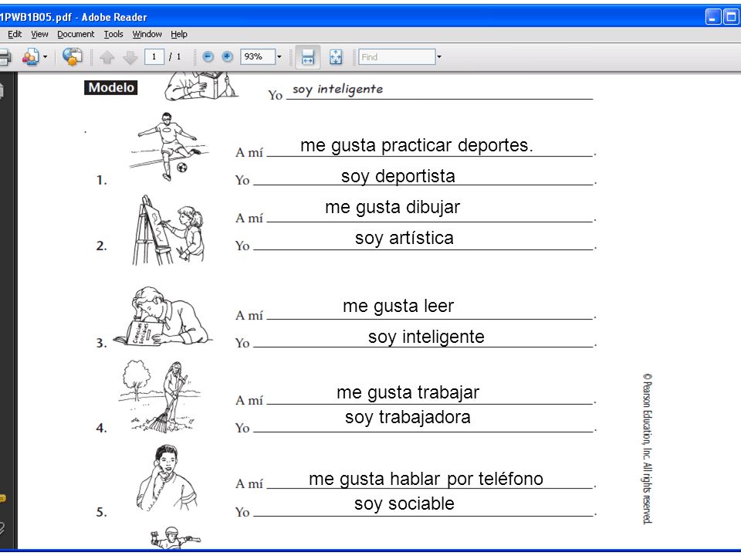This screenshot has height=556, width=741.
Task: Click the boy on telephone illustration
Action: pyautogui.click(x=167, y=478)
